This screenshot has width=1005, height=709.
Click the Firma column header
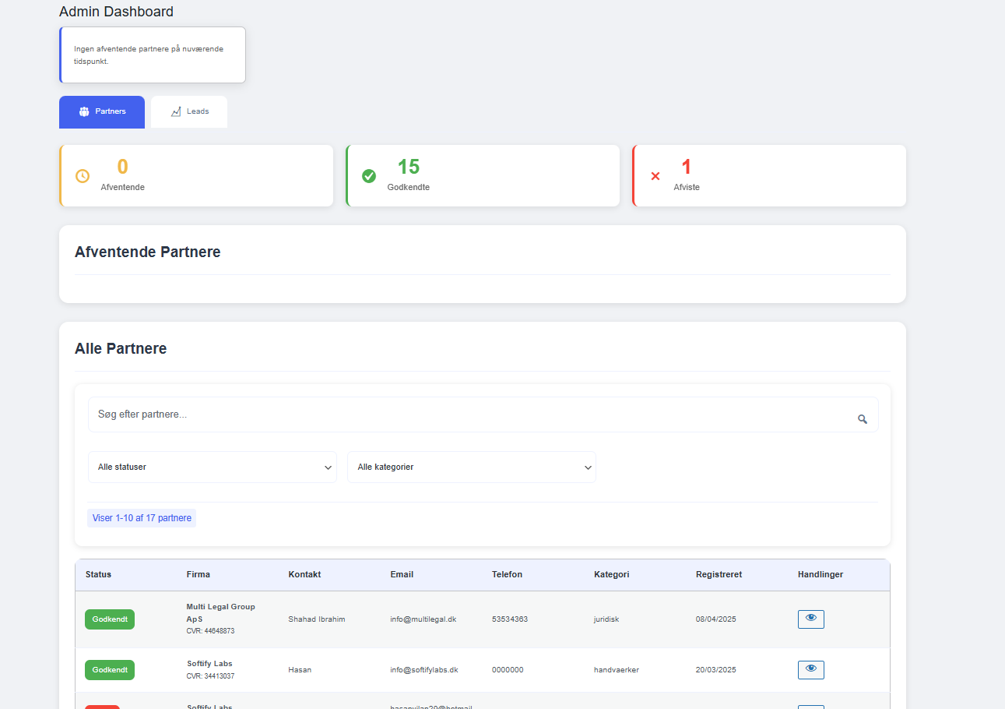[x=198, y=575]
